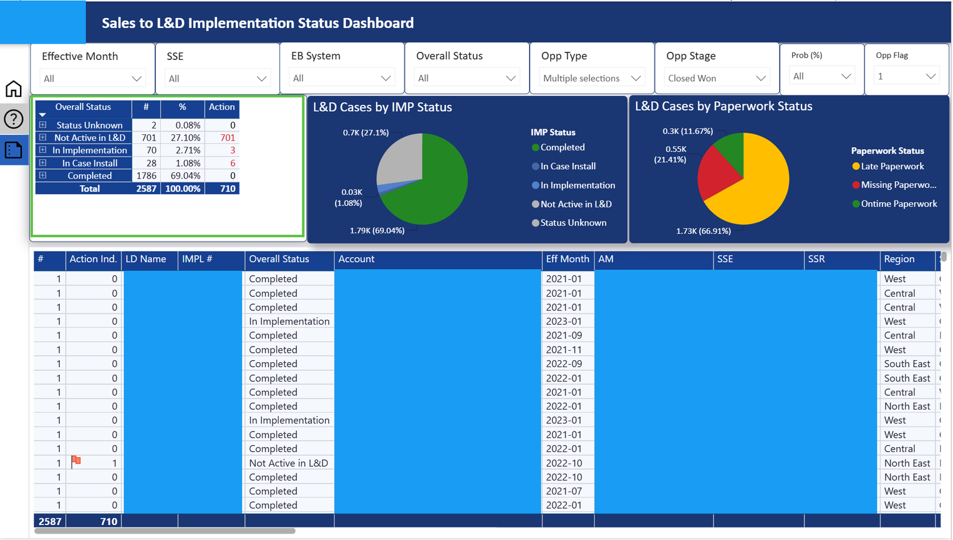Expand the Not Active in L&D row
The width and height of the screenshot is (953, 540).
tap(42, 137)
